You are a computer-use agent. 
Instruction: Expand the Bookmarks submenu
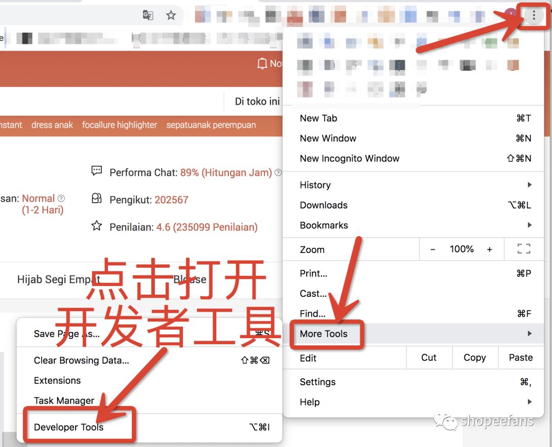pyautogui.click(x=324, y=225)
